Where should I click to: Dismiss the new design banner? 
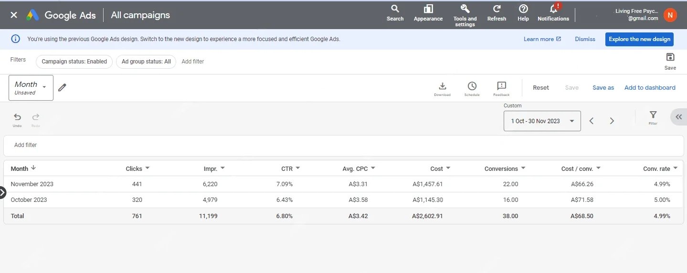[585, 39]
